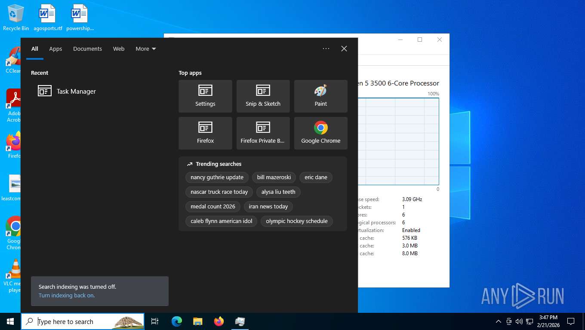Open the volume icon in system tray
Viewport: 585px width, 330px height.
coord(519,321)
